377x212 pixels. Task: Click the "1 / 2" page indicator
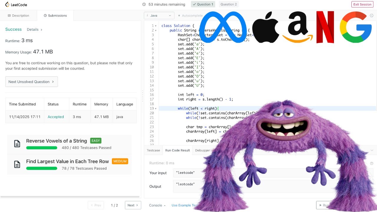tap(114, 205)
